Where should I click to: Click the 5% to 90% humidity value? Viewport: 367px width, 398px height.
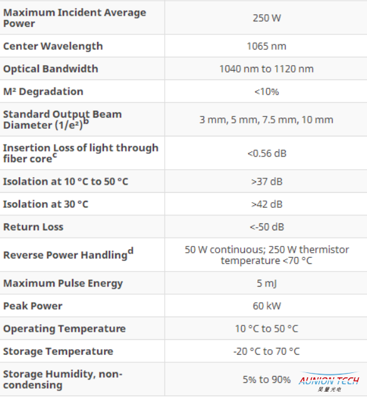coord(267,379)
